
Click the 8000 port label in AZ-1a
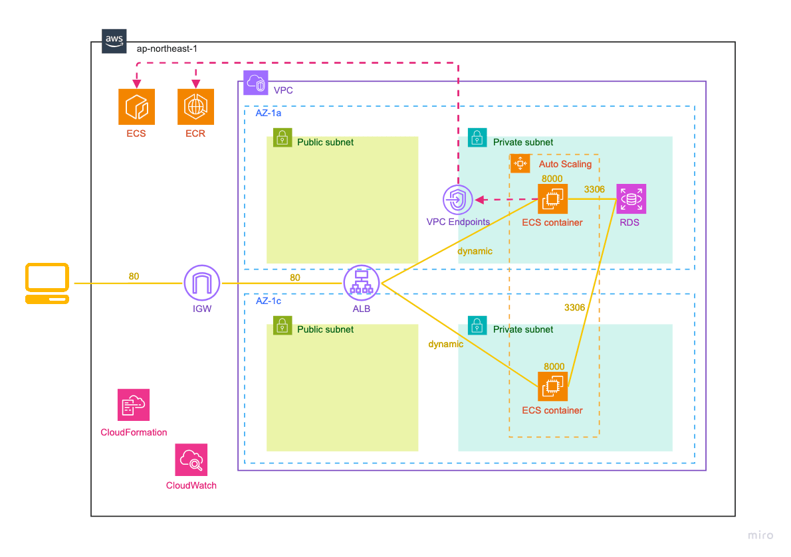coord(552,179)
